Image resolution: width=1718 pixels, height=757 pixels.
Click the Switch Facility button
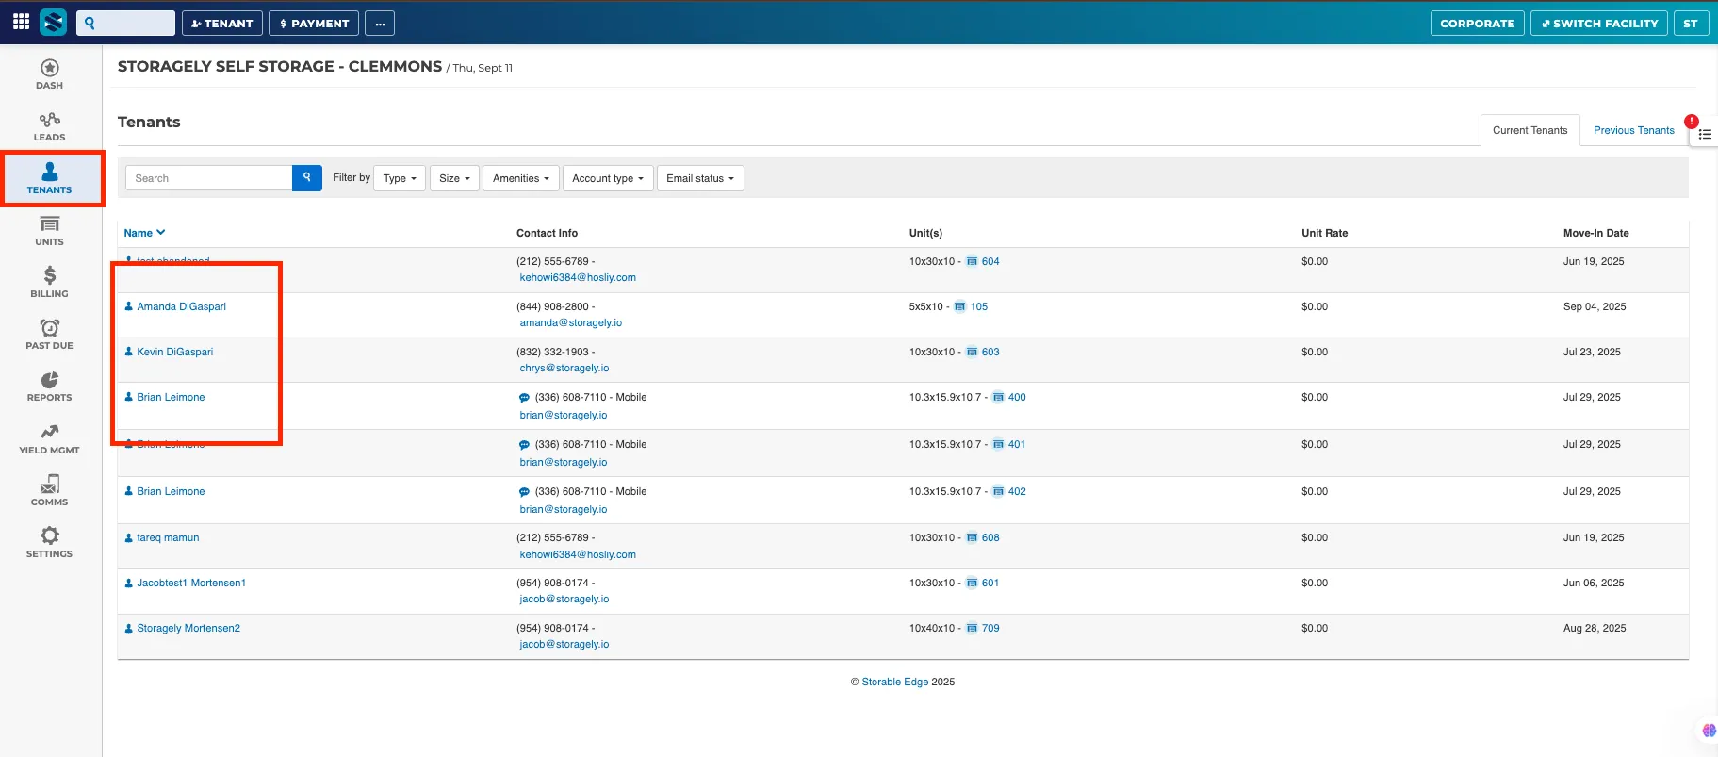click(x=1599, y=24)
